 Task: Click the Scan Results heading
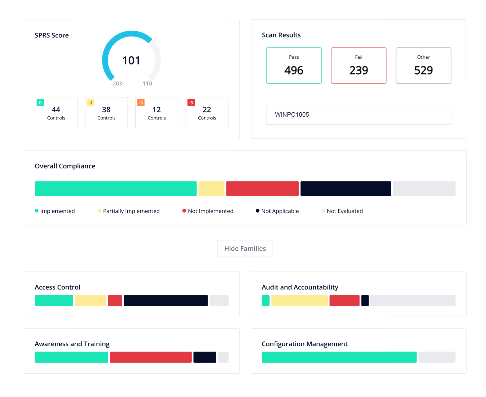(x=281, y=35)
